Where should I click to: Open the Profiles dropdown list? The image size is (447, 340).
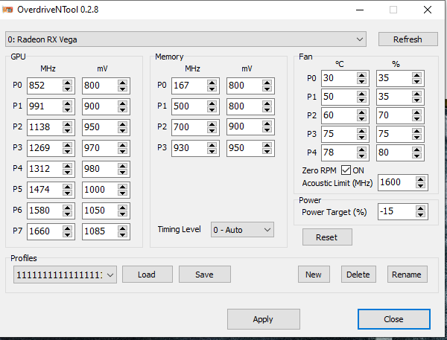[x=65, y=275]
